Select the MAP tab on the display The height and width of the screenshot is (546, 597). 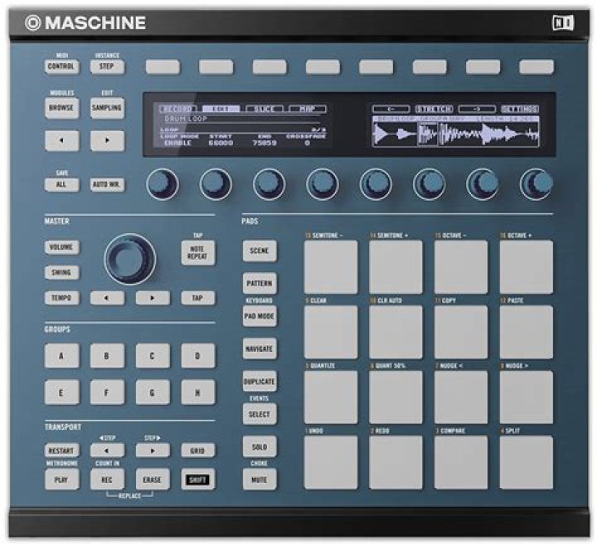pos(308,109)
